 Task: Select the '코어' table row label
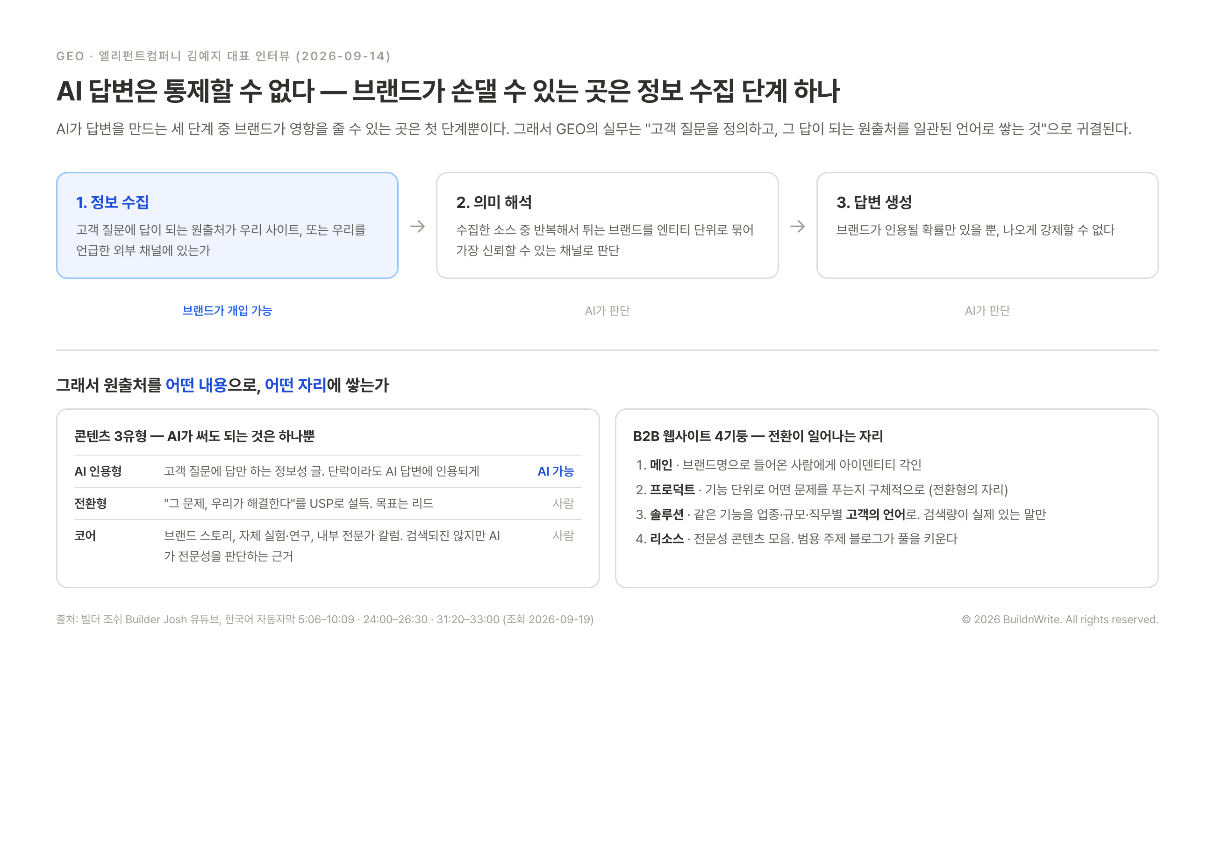click(85, 535)
